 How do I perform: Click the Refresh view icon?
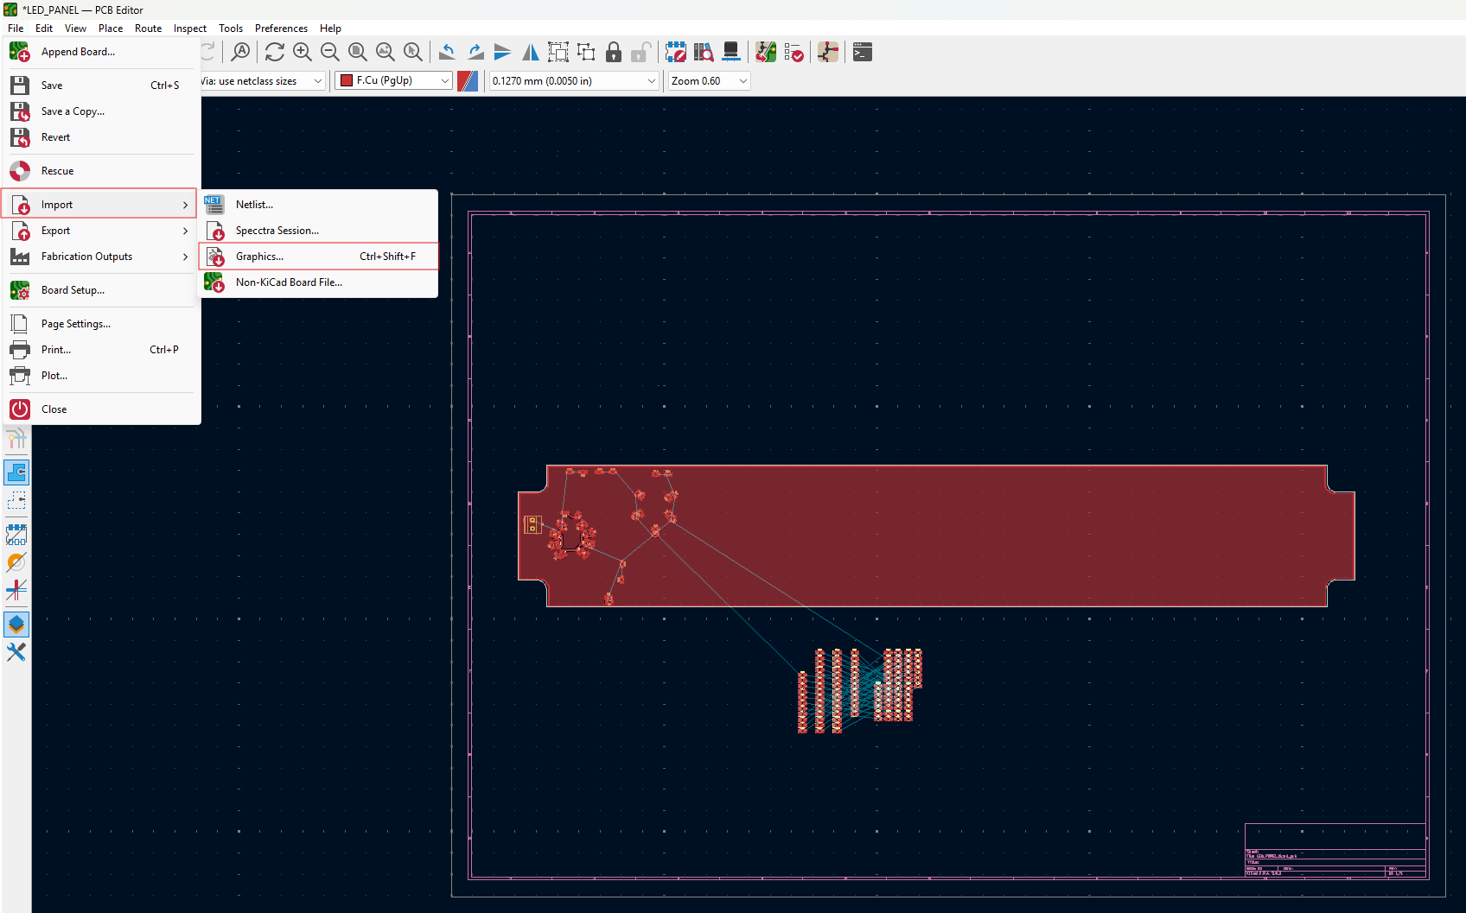pyautogui.click(x=275, y=52)
